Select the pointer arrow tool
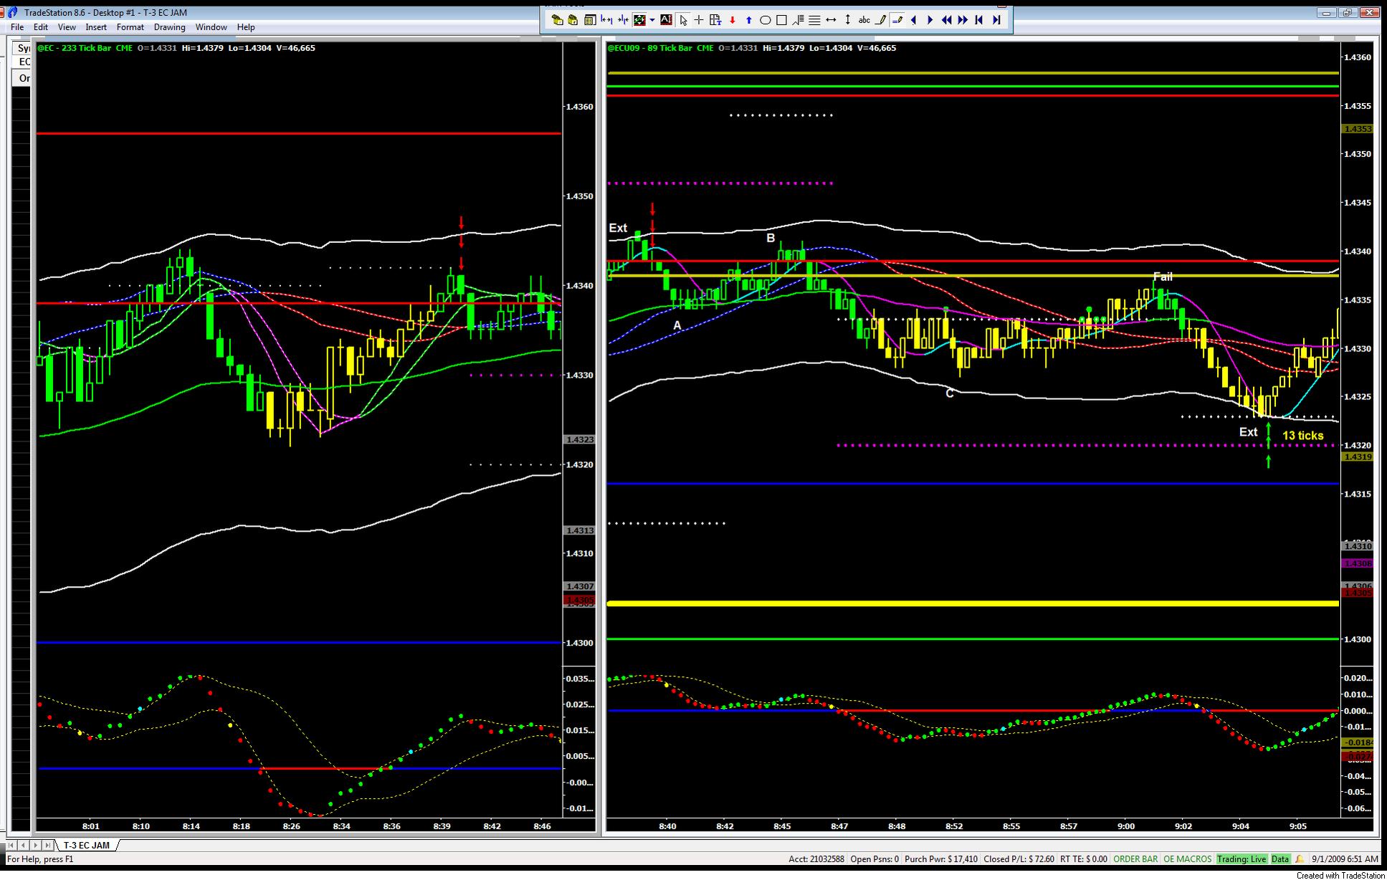1387x880 pixels. tap(683, 20)
